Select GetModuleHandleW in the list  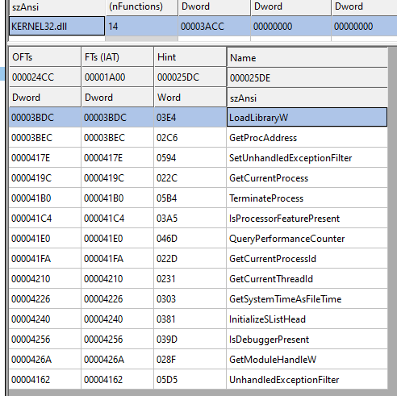coord(273,360)
